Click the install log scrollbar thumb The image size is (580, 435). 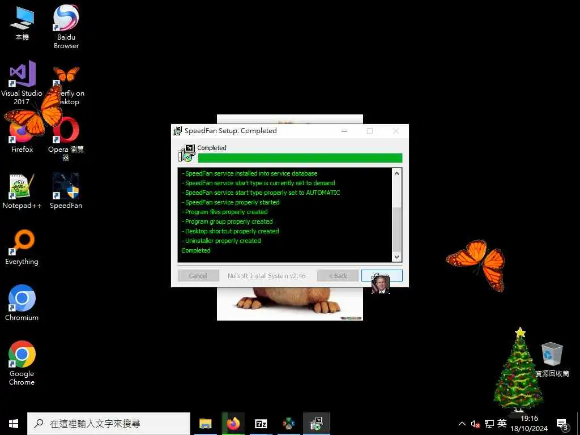tap(397, 229)
